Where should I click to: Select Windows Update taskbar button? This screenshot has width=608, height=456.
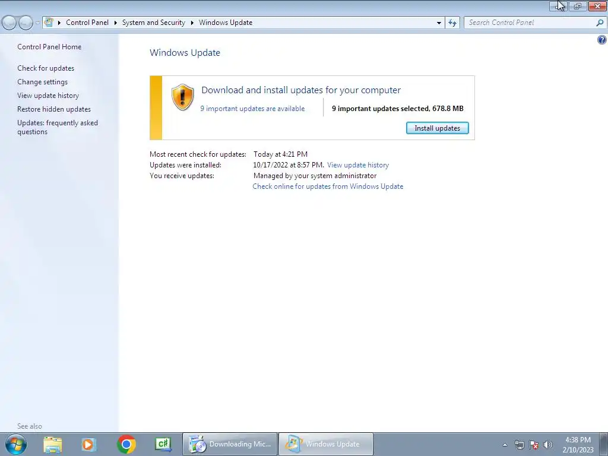(326, 444)
